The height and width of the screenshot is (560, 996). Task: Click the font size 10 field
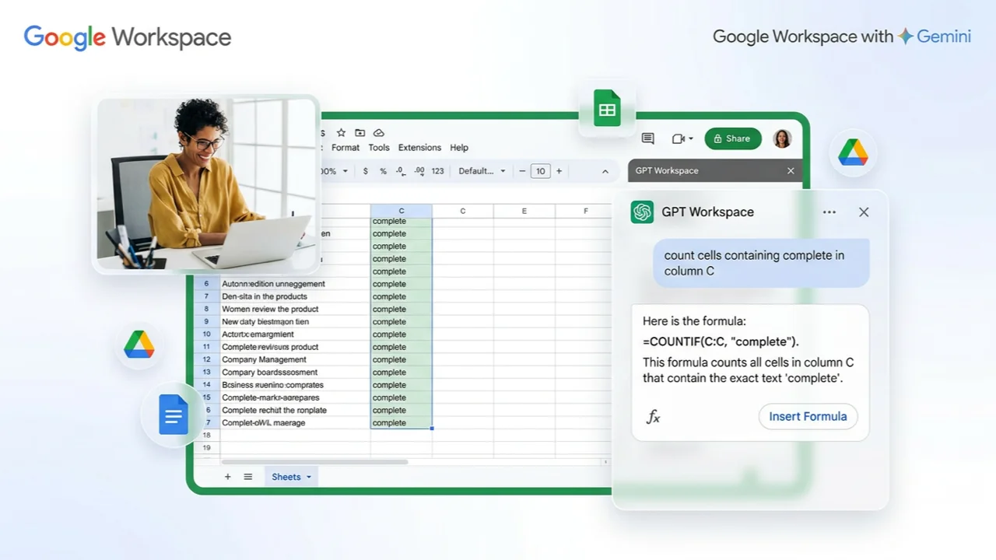(x=540, y=171)
